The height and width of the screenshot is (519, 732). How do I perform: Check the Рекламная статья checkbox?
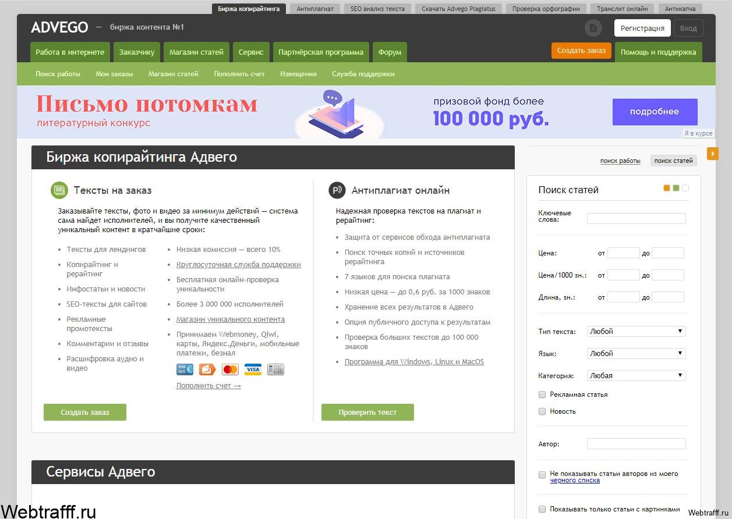(x=542, y=394)
